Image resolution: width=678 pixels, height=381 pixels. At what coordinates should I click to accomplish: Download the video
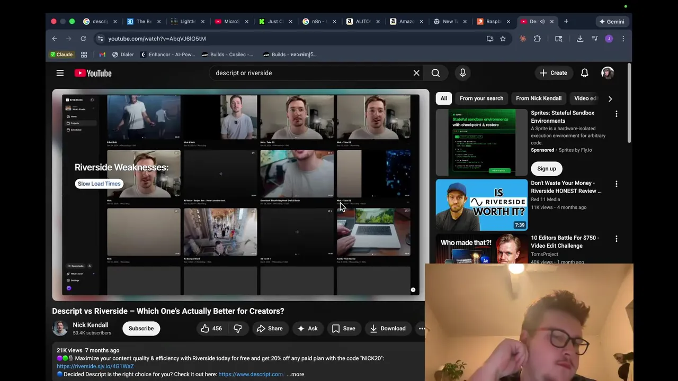tap(387, 329)
